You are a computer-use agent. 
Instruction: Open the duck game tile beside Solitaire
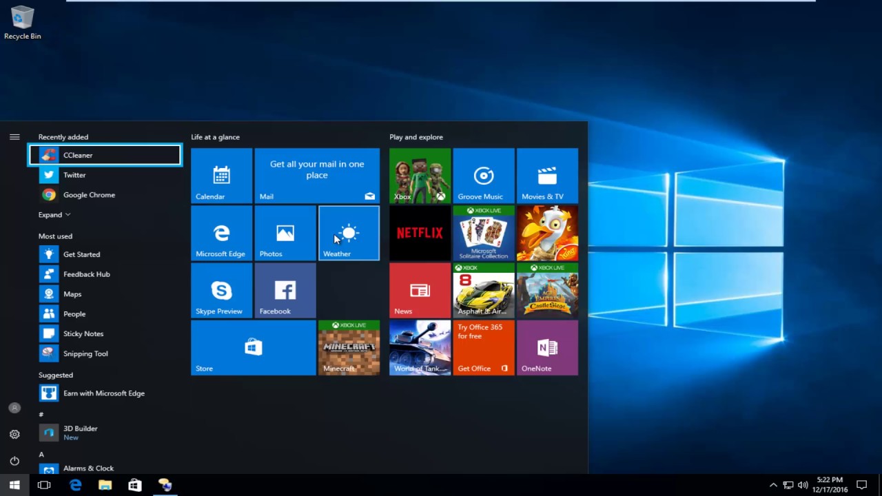(x=547, y=233)
